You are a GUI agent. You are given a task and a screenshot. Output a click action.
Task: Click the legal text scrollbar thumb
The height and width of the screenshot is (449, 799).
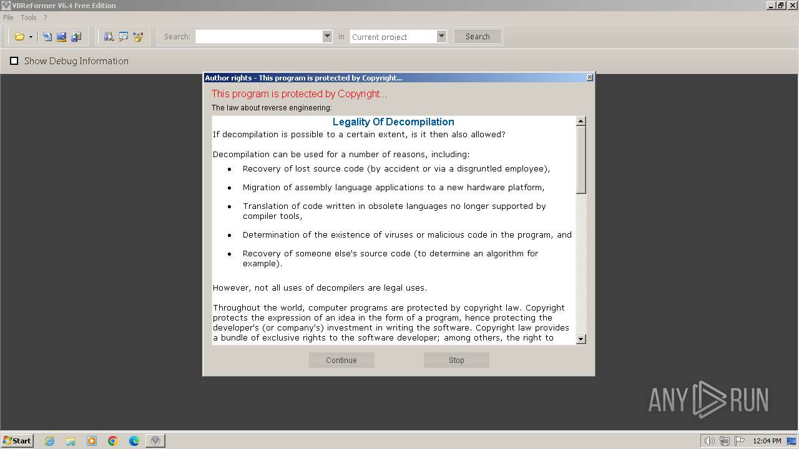click(x=581, y=160)
